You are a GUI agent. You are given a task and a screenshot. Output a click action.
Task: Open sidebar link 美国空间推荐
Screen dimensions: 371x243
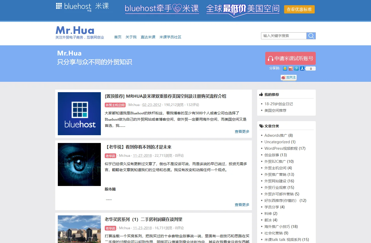tap(275, 110)
